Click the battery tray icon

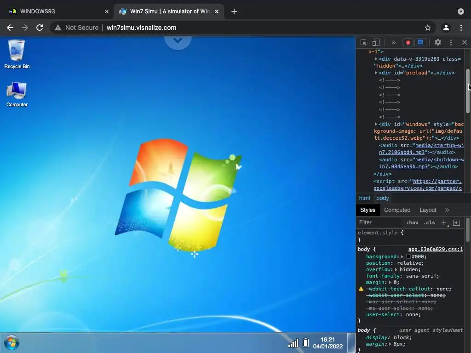click(x=305, y=342)
